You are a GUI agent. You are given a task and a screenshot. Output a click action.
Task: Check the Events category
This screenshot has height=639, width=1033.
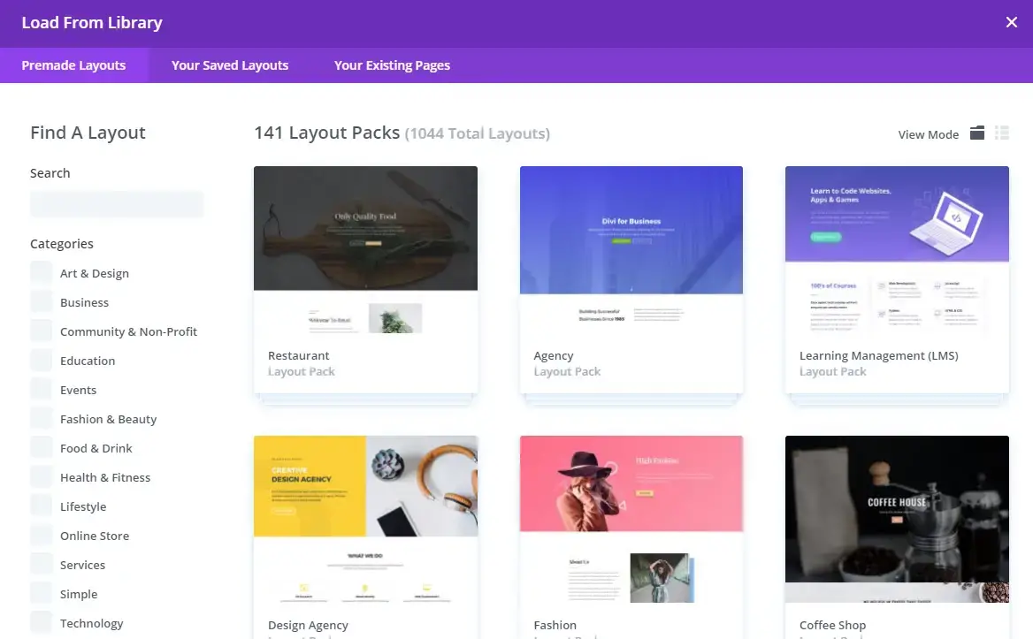pyautogui.click(x=41, y=389)
